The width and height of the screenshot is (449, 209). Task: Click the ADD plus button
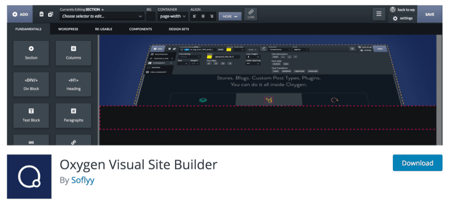click(x=20, y=14)
